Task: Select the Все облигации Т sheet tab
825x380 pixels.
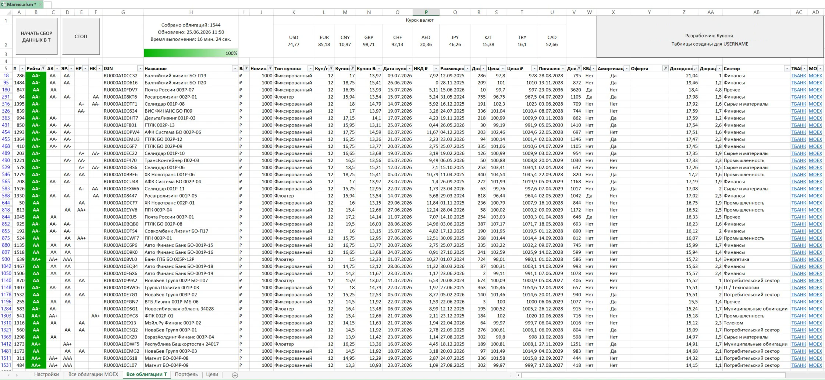Action: pos(146,374)
